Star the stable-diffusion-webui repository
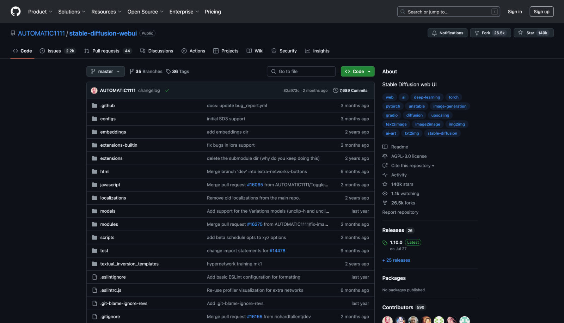The height and width of the screenshot is (323, 564). tap(533, 33)
